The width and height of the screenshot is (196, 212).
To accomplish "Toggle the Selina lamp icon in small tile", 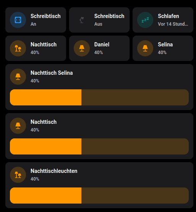I will click(145, 48).
